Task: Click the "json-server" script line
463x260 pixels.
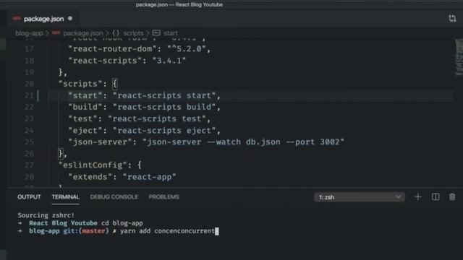Action: tap(206, 142)
